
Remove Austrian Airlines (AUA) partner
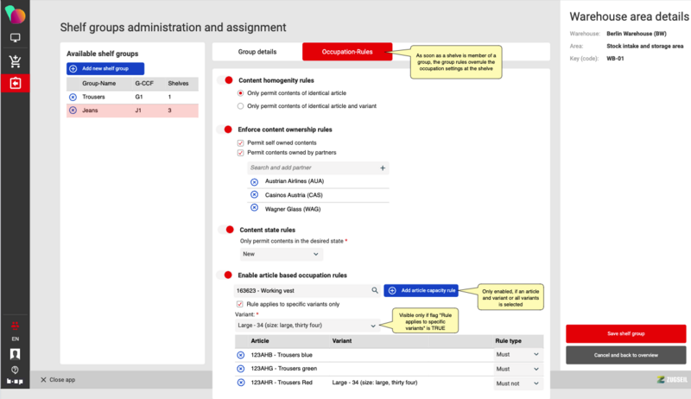click(254, 181)
